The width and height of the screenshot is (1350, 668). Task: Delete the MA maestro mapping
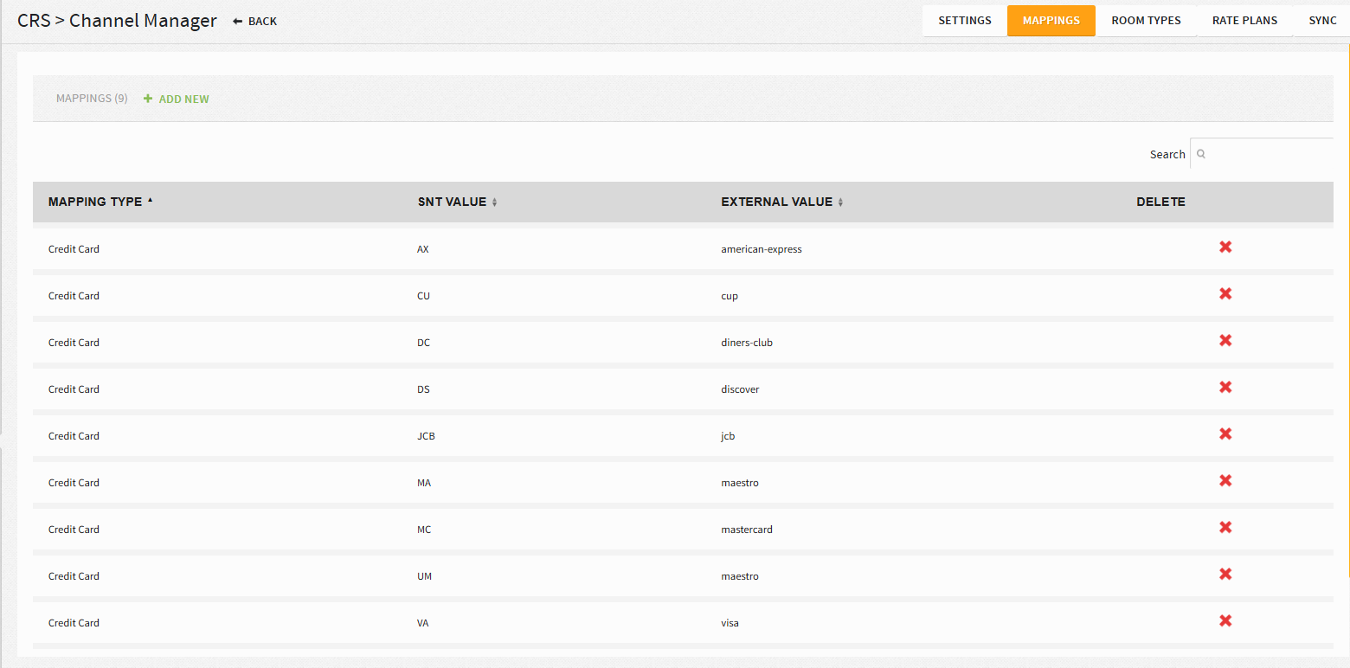pyautogui.click(x=1225, y=481)
